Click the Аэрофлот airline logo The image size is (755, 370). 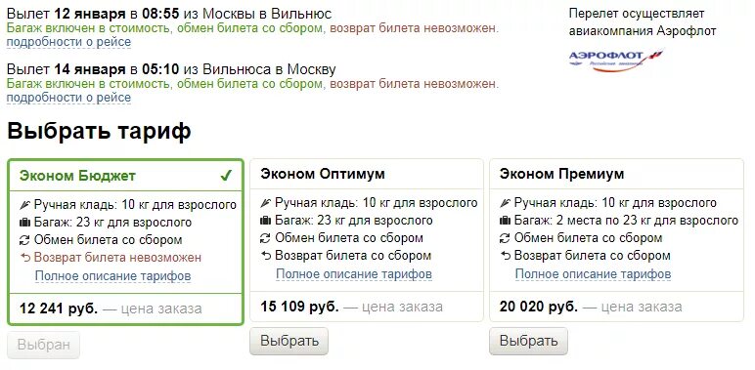pyautogui.click(x=616, y=61)
